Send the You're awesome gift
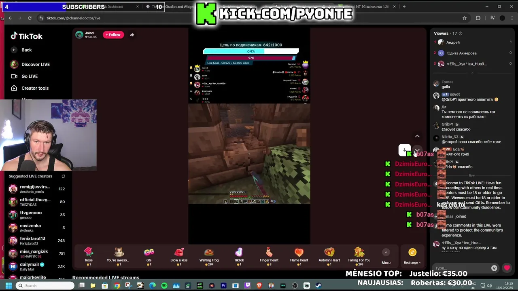Screen dimensions: 518x291 (x=118, y=256)
